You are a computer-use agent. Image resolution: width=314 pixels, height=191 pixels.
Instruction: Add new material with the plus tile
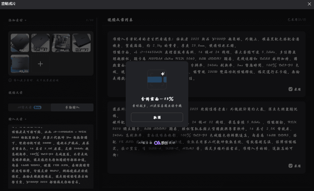pos(40,64)
